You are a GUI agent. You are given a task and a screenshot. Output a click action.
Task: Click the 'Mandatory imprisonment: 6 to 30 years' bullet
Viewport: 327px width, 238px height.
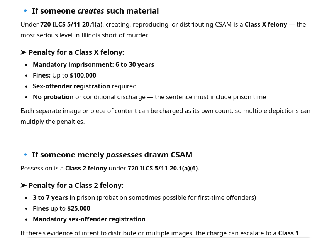point(93,64)
